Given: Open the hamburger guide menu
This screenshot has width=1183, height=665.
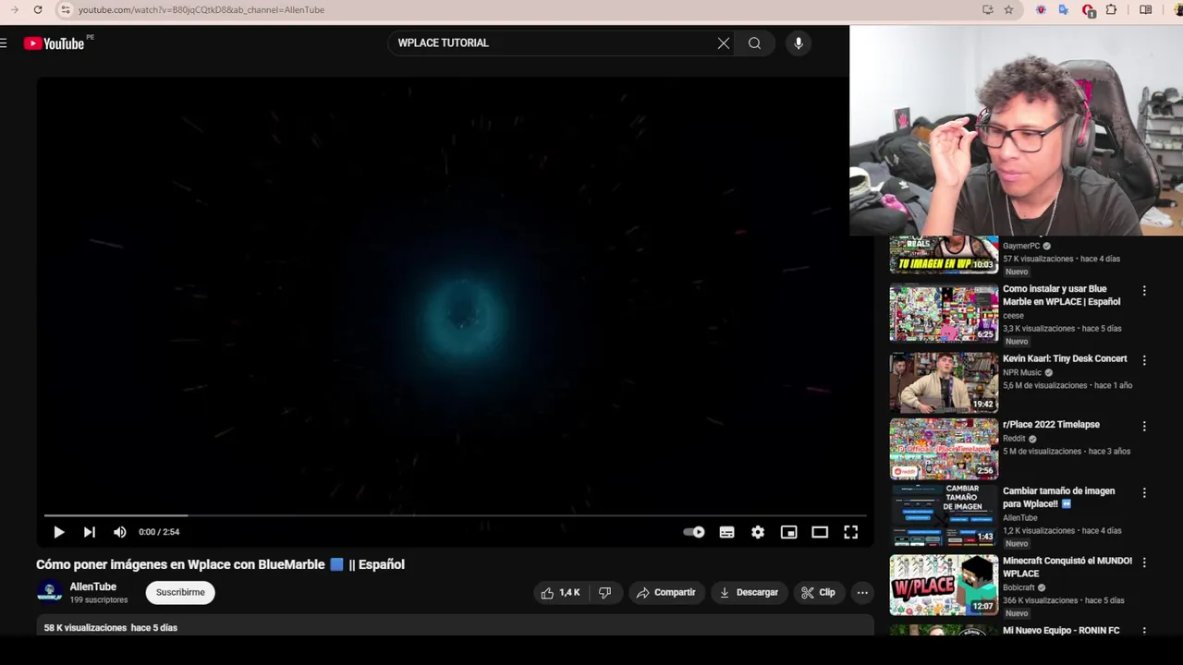Looking at the screenshot, I should 4,43.
